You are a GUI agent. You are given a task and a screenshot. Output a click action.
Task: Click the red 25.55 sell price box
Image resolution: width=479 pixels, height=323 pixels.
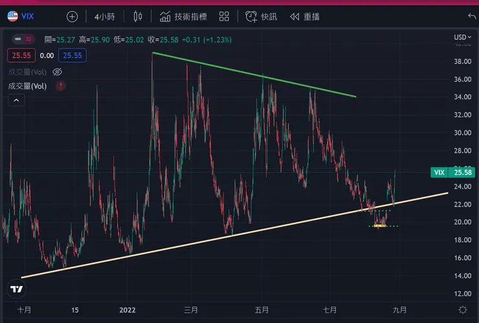[x=21, y=55]
